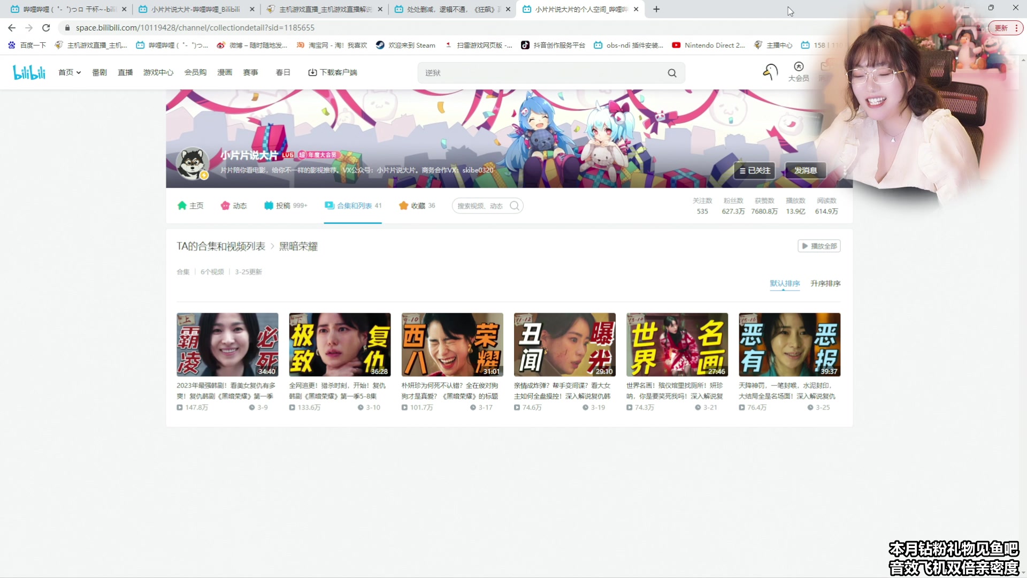
Task: Click the 粉丝数 627.3万 stat
Action: (733, 206)
